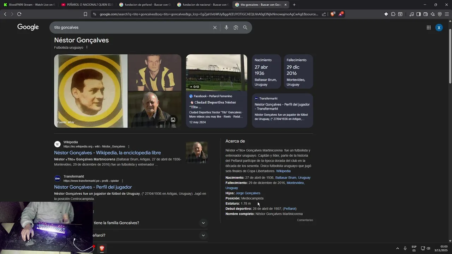Screen dimensions: 452x254
Task: Open the photo in striped yellow-black jersey
Action: 155,72
